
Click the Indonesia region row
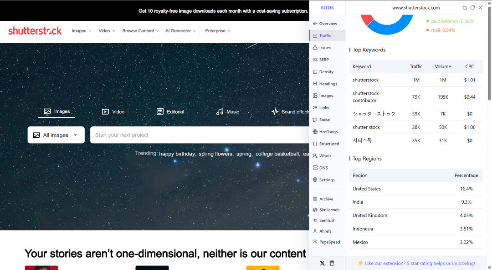click(x=416, y=229)
